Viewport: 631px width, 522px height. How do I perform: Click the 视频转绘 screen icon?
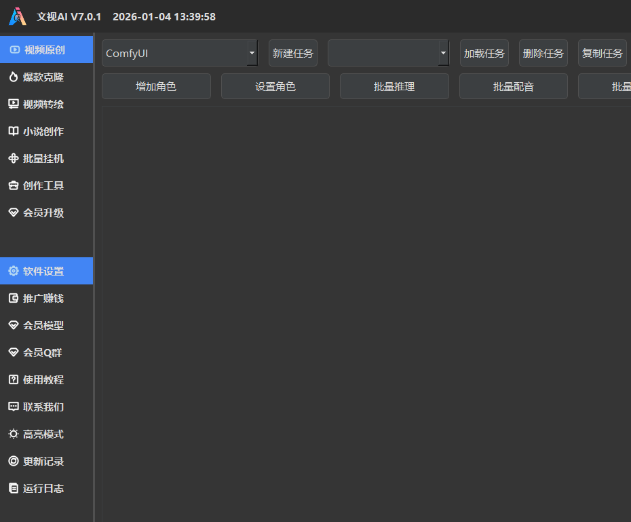tap(14, 104)
